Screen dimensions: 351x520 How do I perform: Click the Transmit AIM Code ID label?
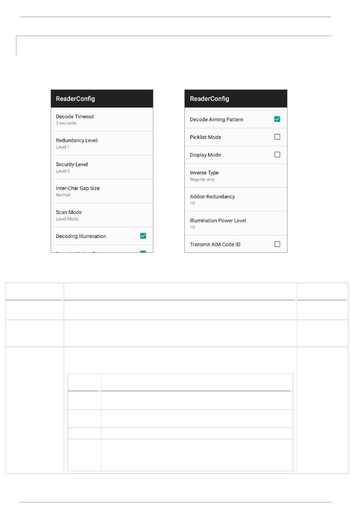click(x=215, y=244)
